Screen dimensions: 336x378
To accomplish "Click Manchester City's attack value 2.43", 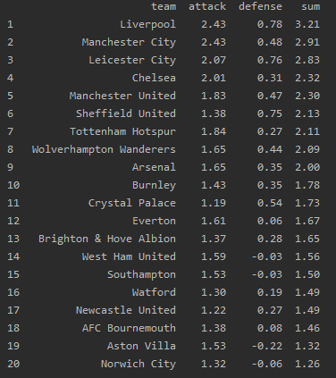I will (214, 42).
